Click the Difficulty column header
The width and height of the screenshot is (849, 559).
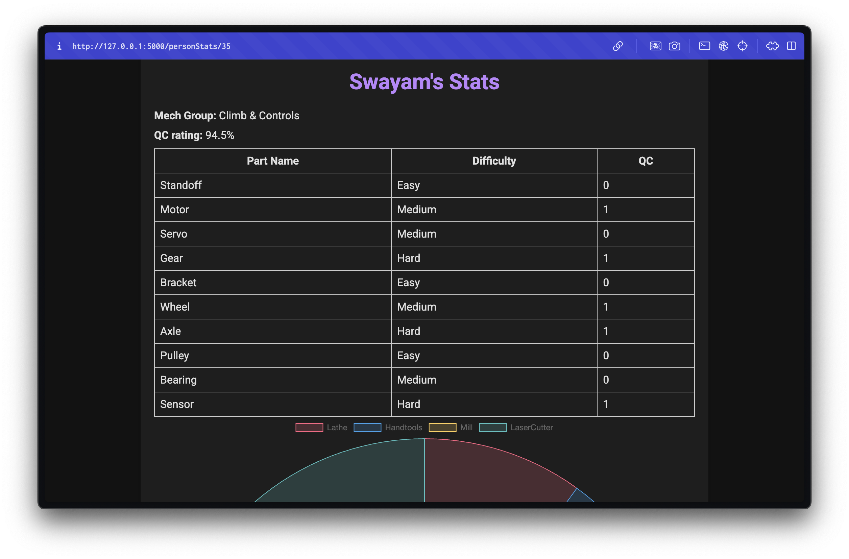(494, 161)
